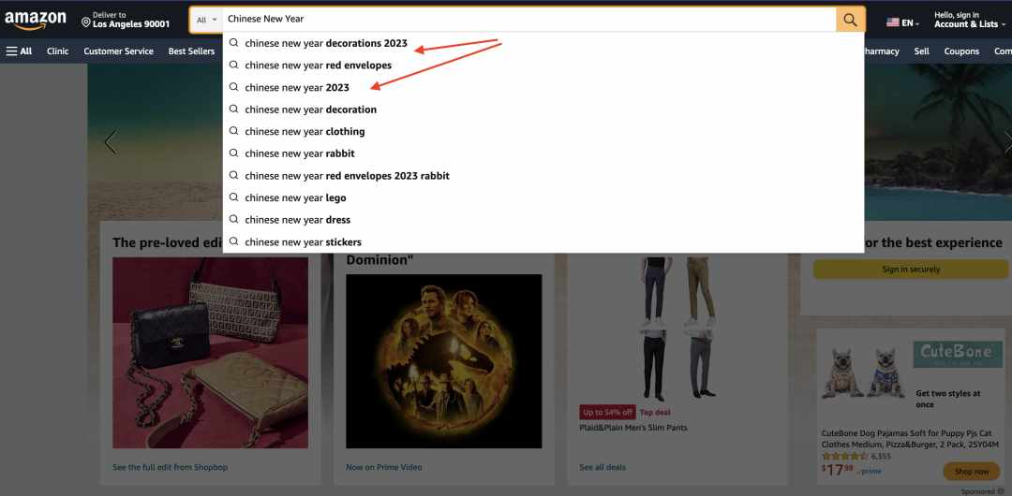Click the hamburger All menu icon
Viewport: 1012px width, 496px height.
point(11,51)
